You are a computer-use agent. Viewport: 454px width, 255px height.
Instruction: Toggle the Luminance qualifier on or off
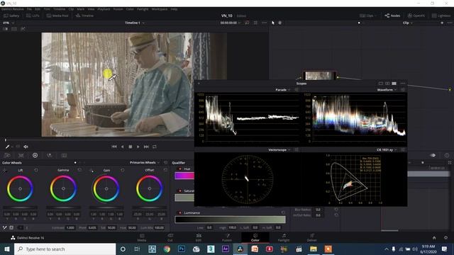click(x=180, y=212)
